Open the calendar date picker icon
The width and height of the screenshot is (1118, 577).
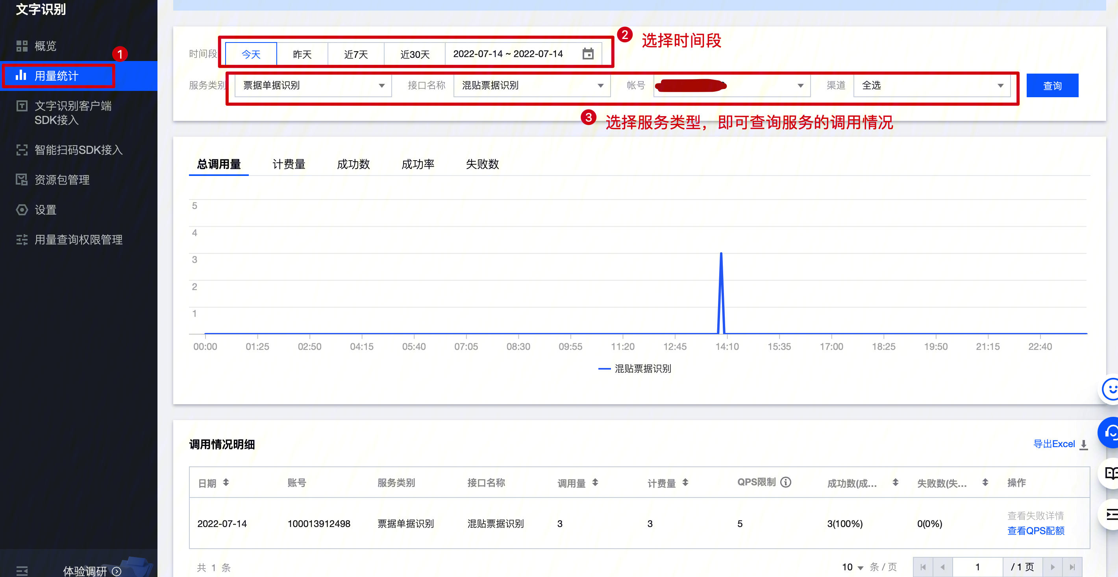click(x=588, y=54)
